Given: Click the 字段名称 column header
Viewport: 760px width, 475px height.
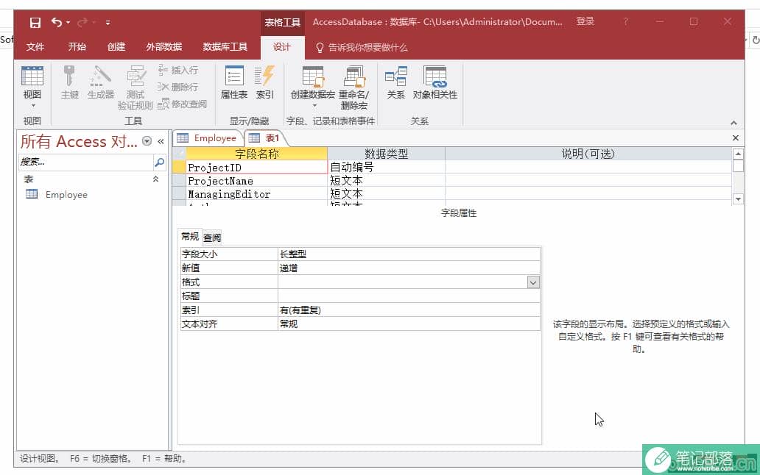Looking at the screenshot, I should tap(256, 154).
